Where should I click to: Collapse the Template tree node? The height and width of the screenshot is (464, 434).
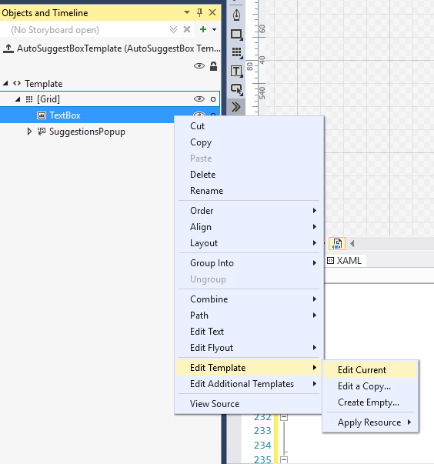(x=5, y=83)
